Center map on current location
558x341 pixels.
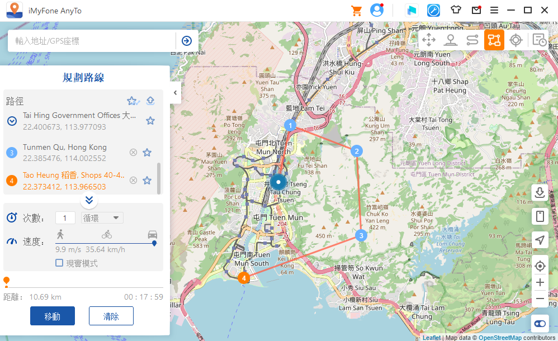[x=540, y=266]
